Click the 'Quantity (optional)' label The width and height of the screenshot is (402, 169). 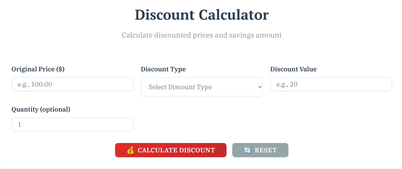pos(41,109)
